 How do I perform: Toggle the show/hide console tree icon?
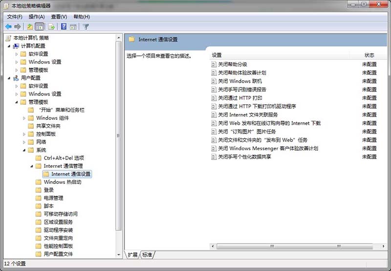click(x=40, y=26)
